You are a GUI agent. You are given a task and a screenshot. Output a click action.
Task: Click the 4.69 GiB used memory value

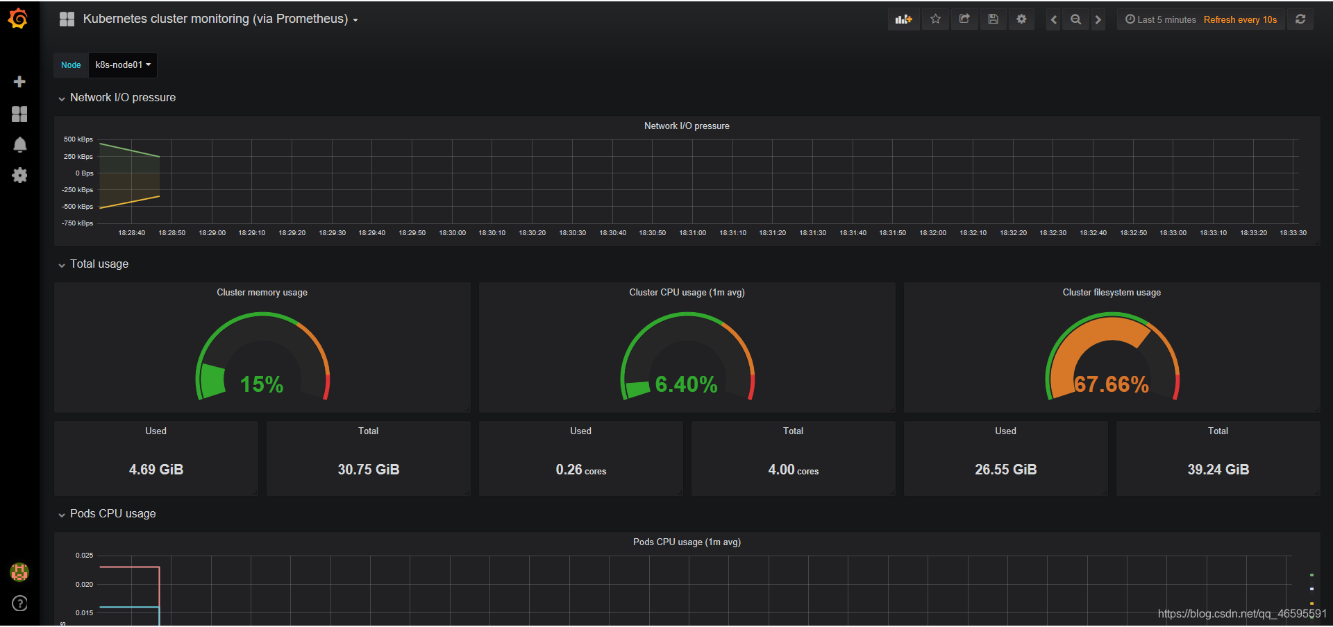tap(156, 470)
